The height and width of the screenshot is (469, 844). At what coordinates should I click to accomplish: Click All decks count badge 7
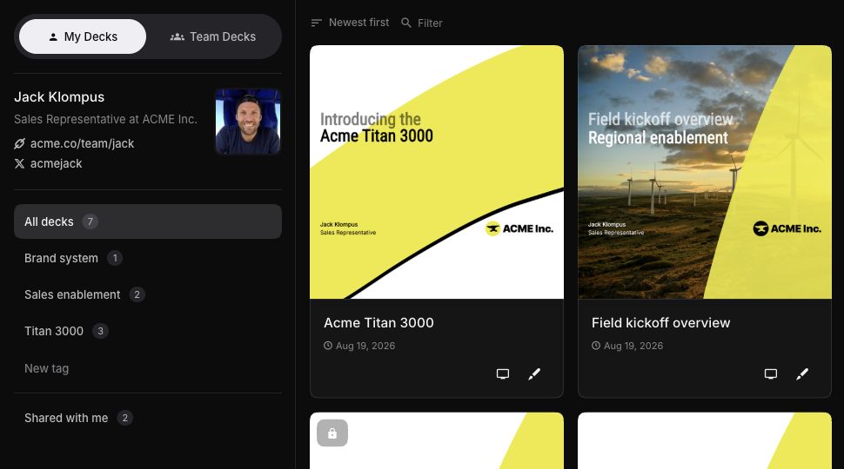pos(90,221)
